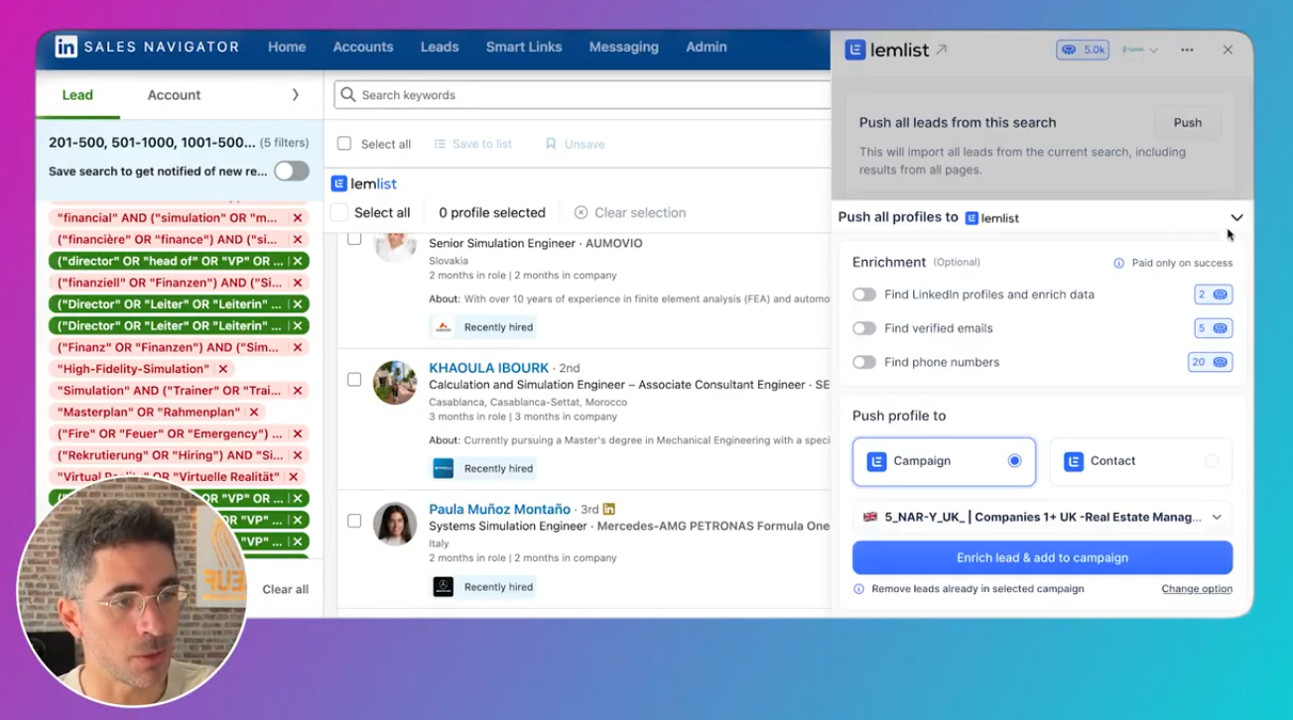
Task: Remove the "Masterplan" OR "Rahmenplan" filter via its X
Action: pos(254,412)
